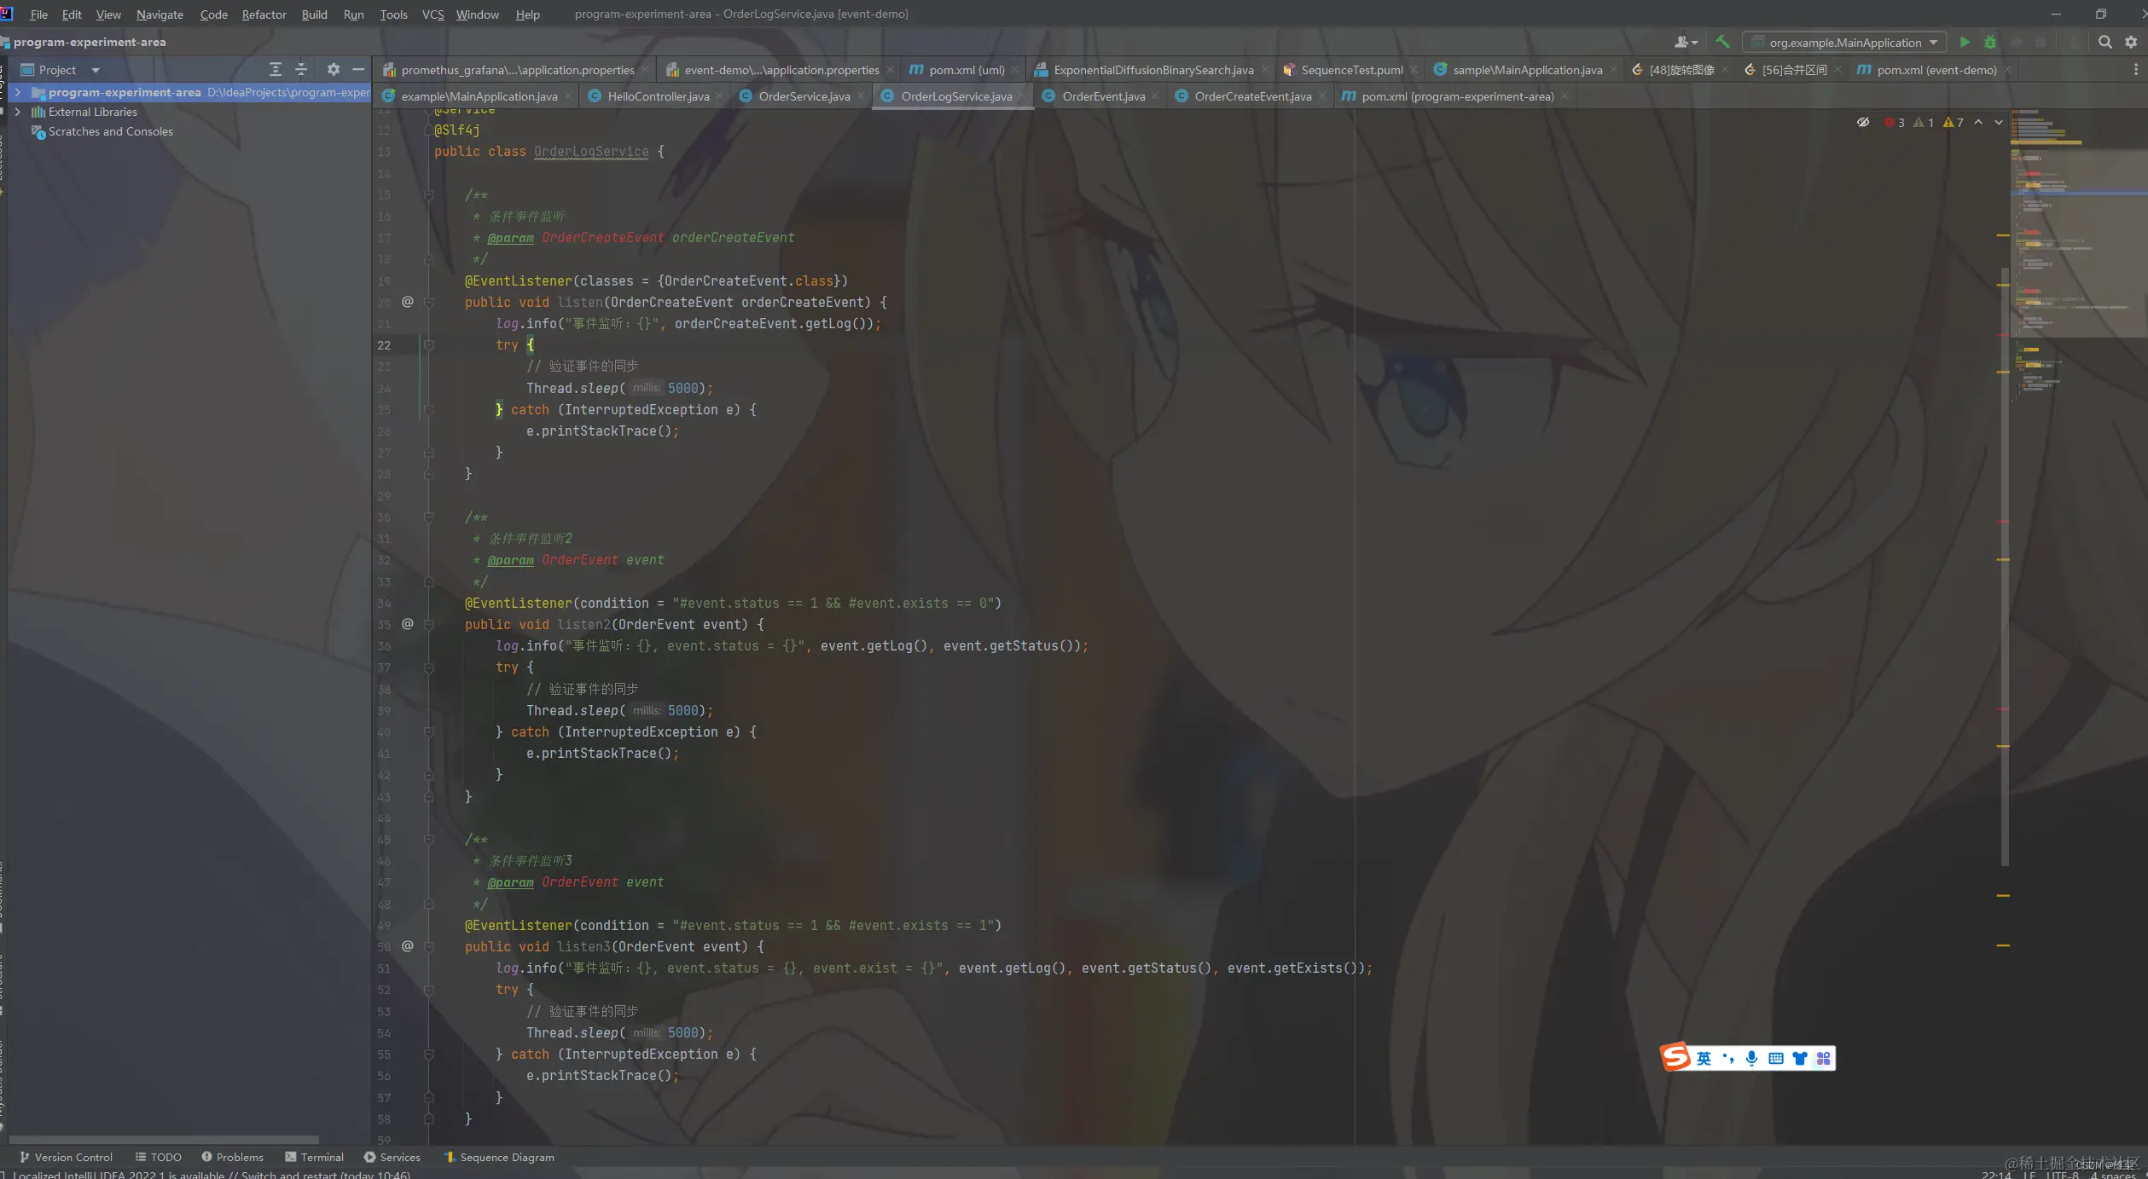Click the yellow warnings count 7 indicator
Image resolution: width=2148 pixels, height=1179 pixels.
pyautogui.click(x=1954, y=123)
